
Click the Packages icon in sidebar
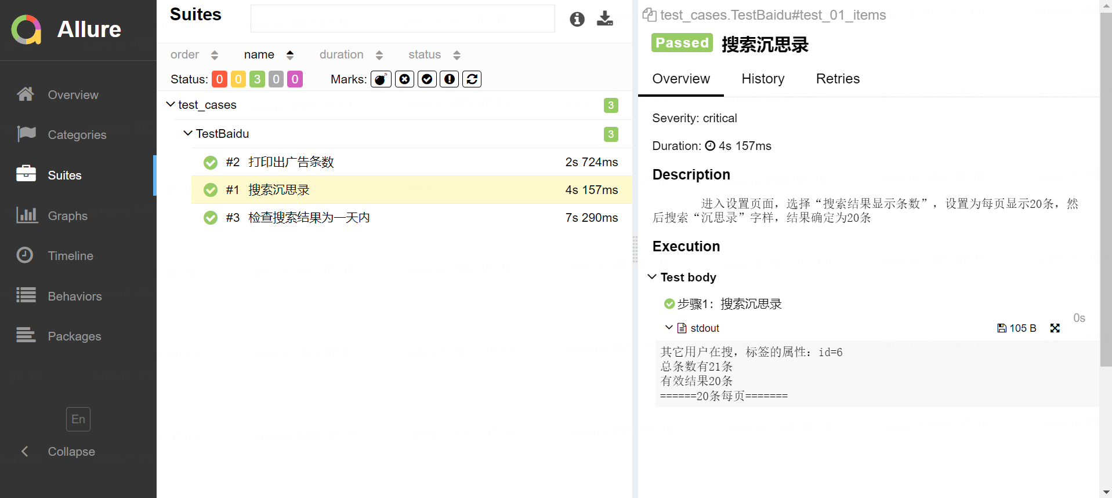[26, 335]
